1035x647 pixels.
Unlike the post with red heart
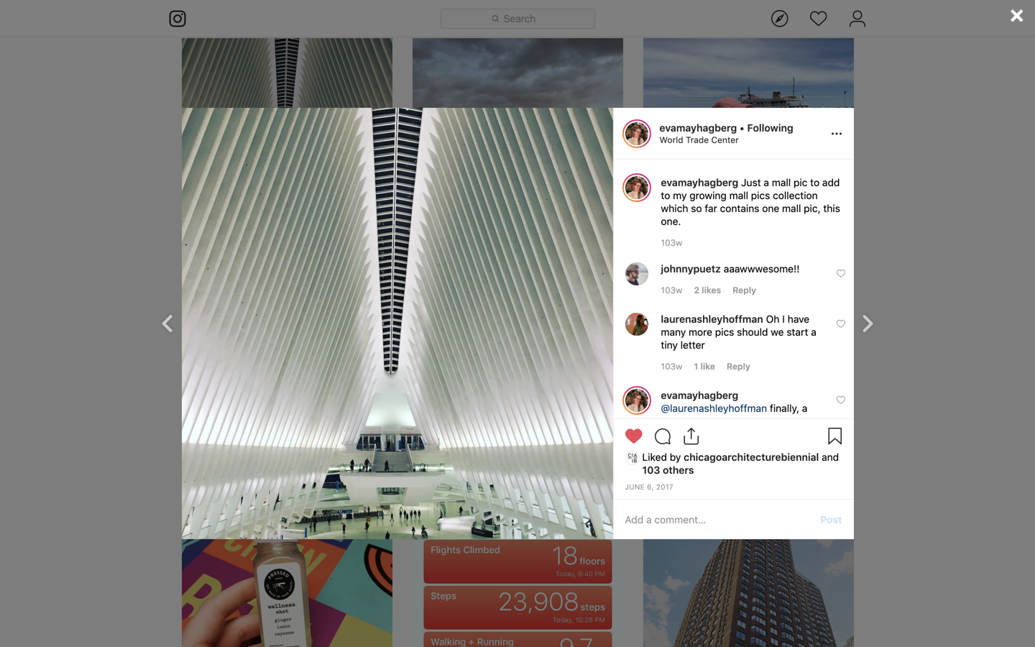pyautogui.click(x=633, y=436)
